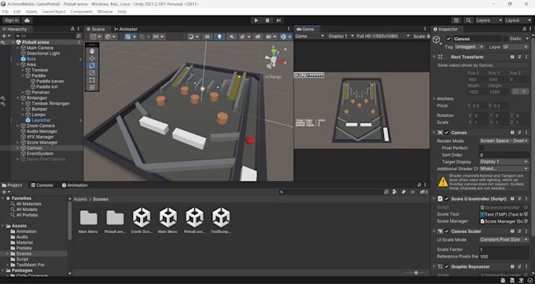Screen dimensions: 535x284
Task: Open the cloud services icon
Action: [x=28, y=20]
